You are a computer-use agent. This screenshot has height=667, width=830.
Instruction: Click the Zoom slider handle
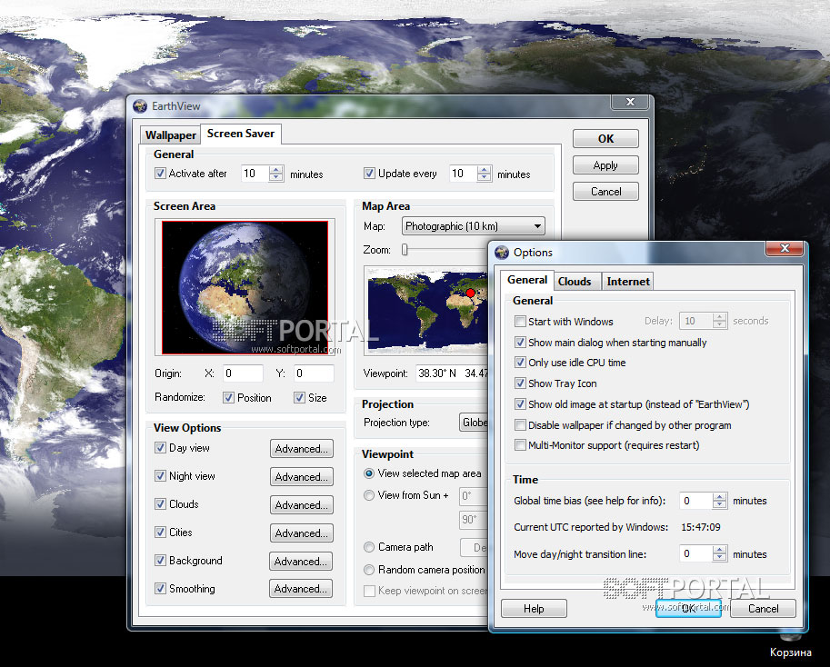405,250
